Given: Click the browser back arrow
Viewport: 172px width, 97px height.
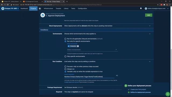Looking at the screenshot, I should [x=2, y=5].
